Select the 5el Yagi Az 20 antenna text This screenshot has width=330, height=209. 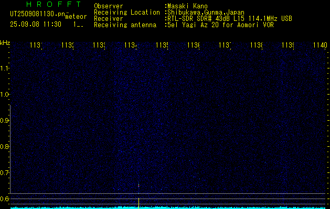220,25
